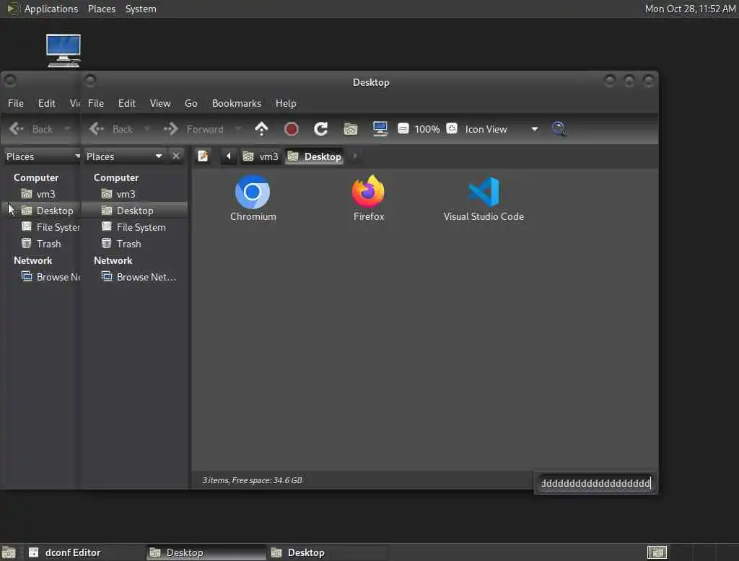Click the Forward navigation button
Screen dimensions: 739x561
coord(193,128)
